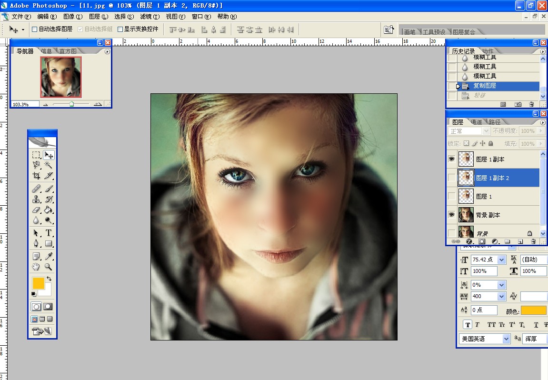
Task: Select the Crop tool in the toolbox
Action: [36, 176]
